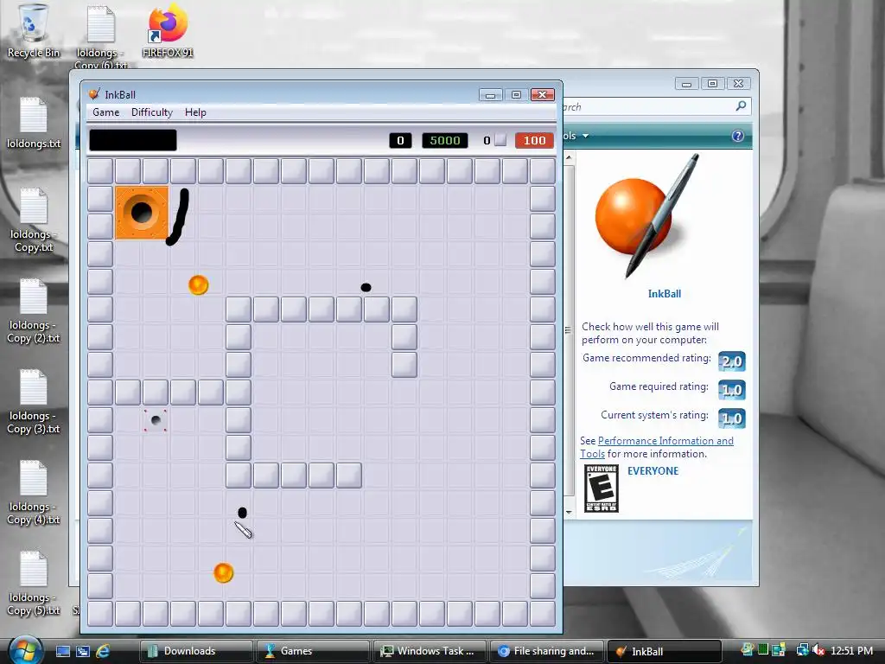Open the Recycle Bin desktop icon

pos(34,31)
